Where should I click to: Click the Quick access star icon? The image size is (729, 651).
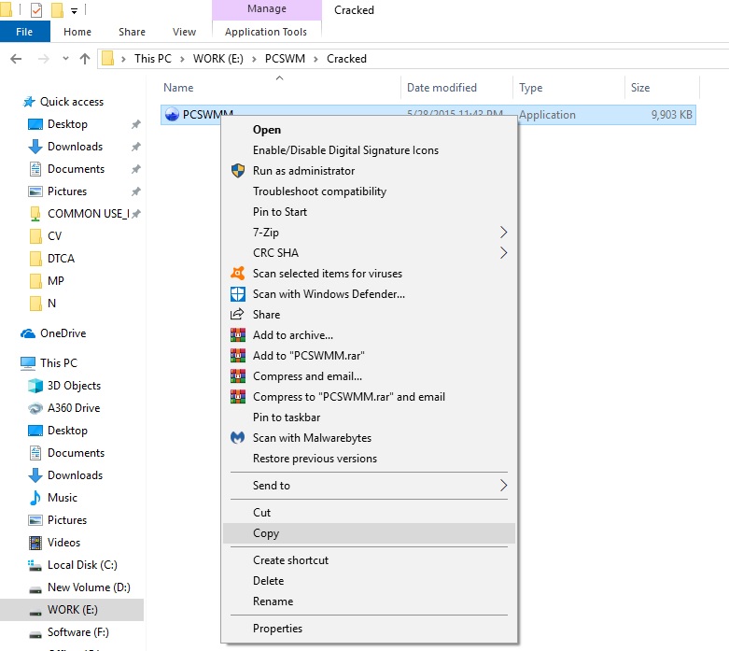(29, 102)
